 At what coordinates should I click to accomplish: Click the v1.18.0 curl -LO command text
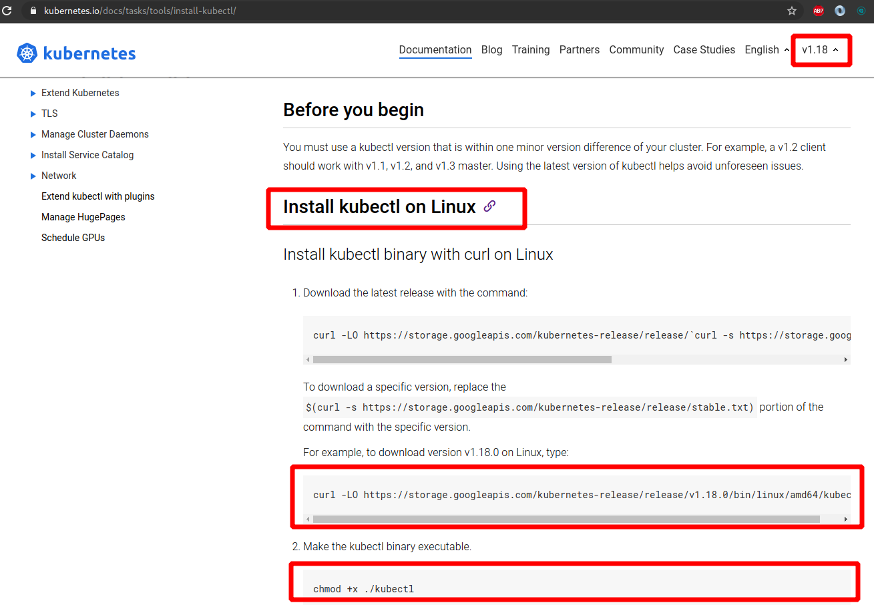pos(582,495)
